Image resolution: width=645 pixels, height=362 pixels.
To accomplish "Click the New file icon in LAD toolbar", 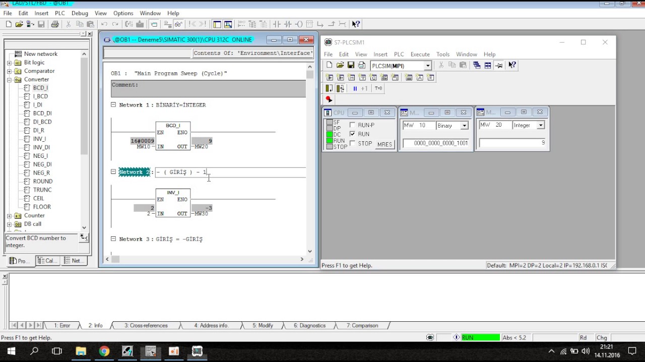I will pos(9,24).
